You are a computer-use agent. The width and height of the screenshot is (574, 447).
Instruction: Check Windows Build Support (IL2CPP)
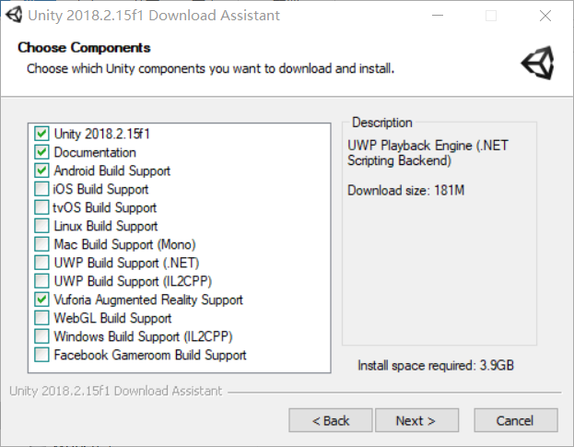(x=41, y=336)
